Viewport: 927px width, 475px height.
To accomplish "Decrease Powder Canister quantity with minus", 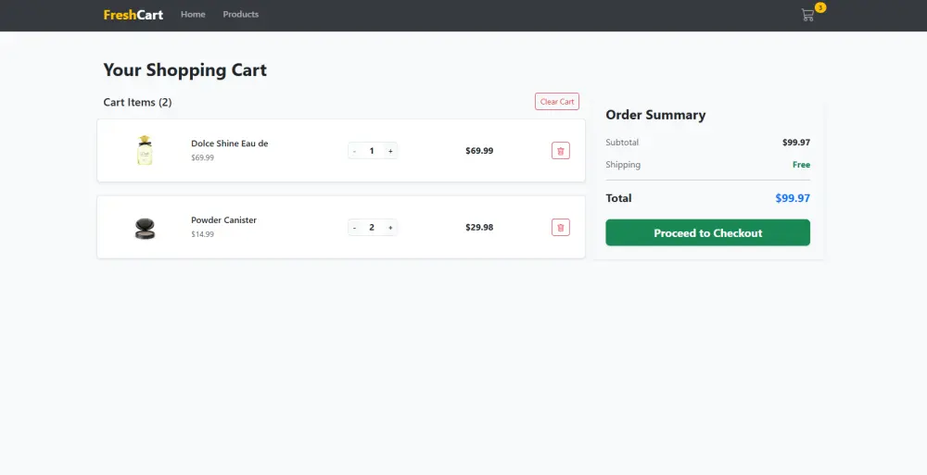I will 354,227.
